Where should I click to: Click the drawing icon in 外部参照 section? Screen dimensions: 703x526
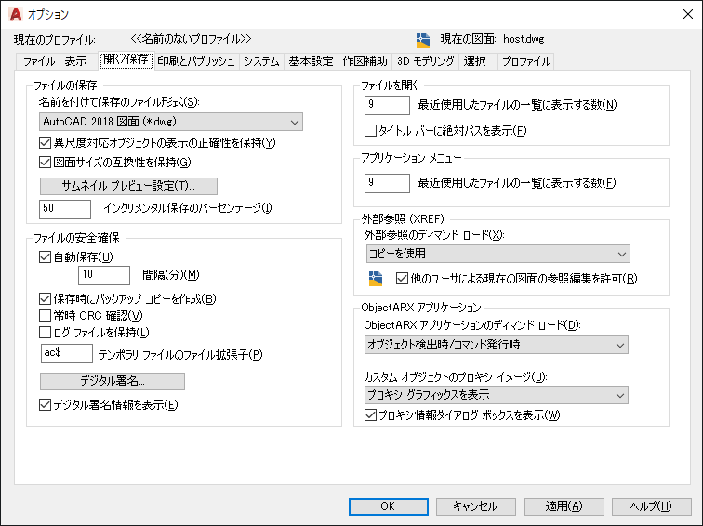tap(376, 278)
